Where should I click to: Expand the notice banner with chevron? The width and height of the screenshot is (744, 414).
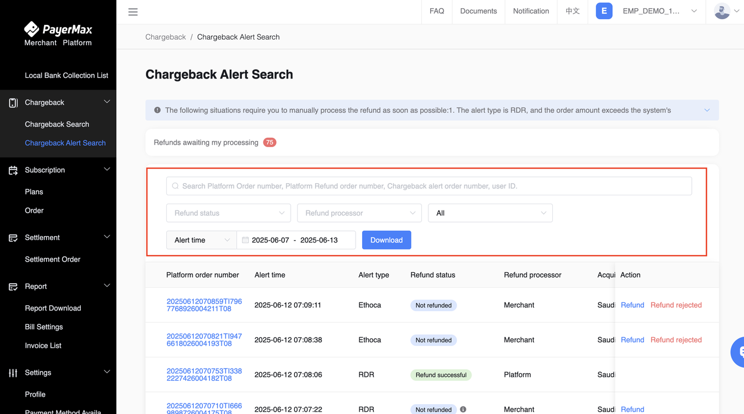707,110
